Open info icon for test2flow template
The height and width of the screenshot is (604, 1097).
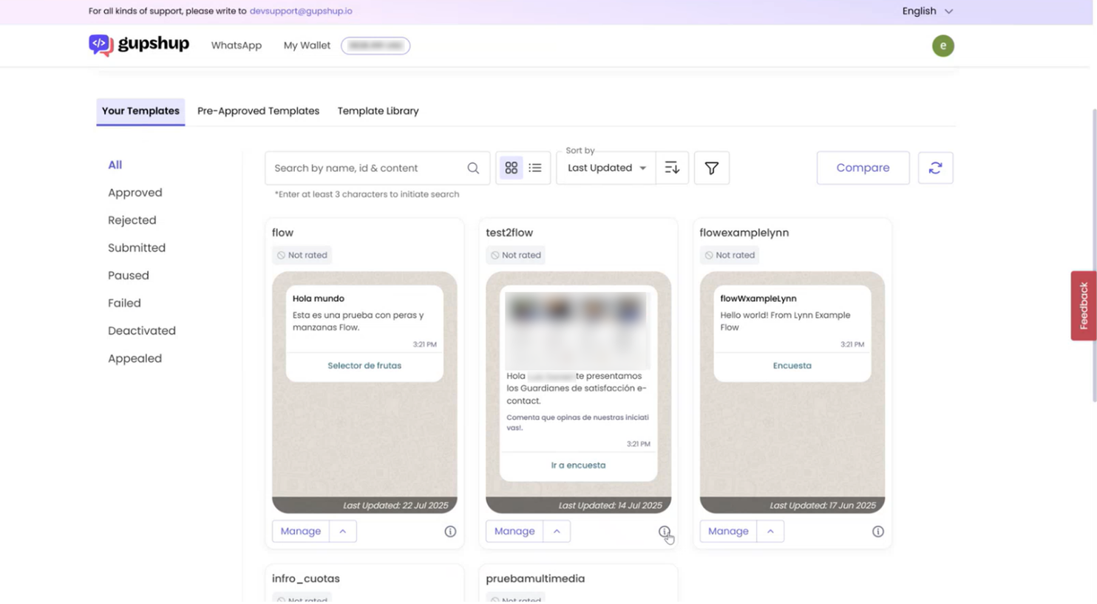click(664, 532)
